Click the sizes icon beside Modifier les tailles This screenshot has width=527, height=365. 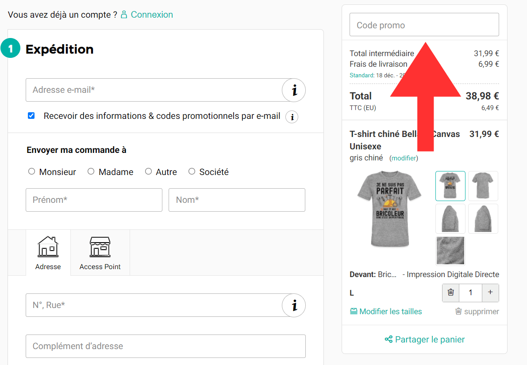[354, 311]
